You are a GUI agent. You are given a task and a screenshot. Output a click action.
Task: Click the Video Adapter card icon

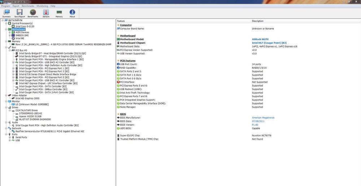(x=10, y=95)
